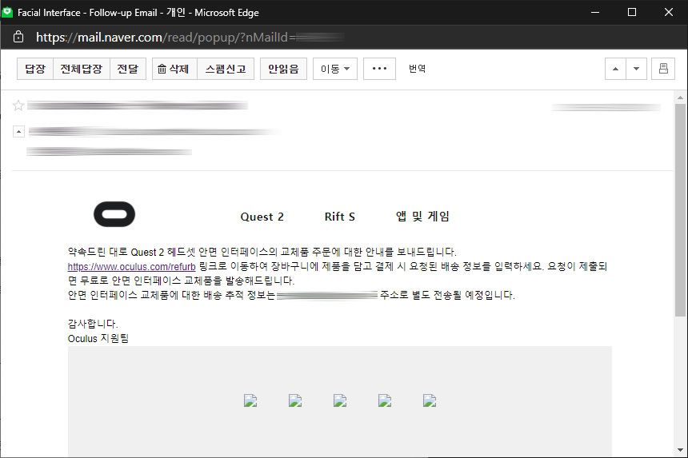Image resolution: width=688 pixels, height=458 pixels.
Task: Forward the mail with 전달
Action: point(128,69)
